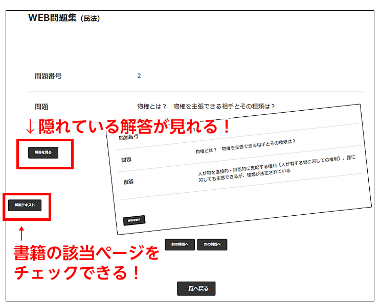380x305 pixels.
Task: Return to list via 一覧へ戻る
Action: point(196,288)
